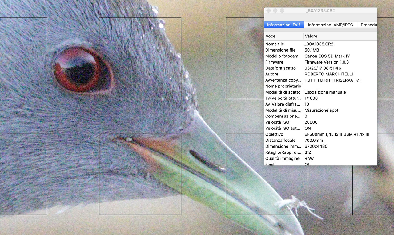Select the Distanza focale 700.0mm row
This screenshot has height=235, width=394.
tap(321, 140)
